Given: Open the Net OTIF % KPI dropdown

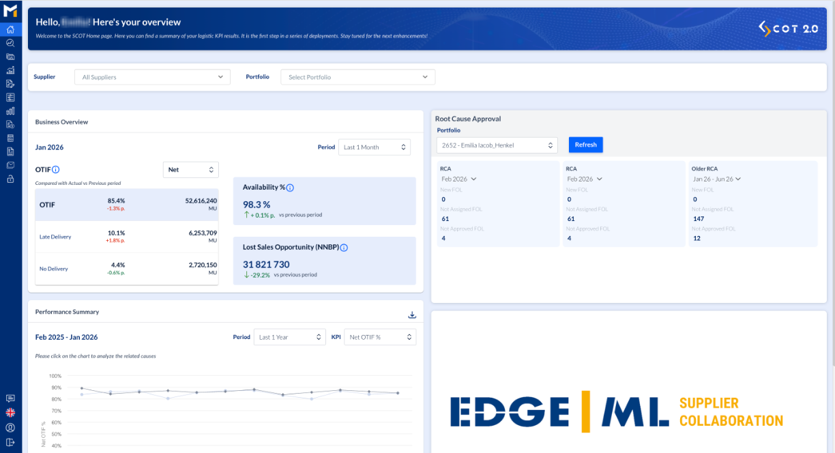Looking at the screenshot, I should 380,337.
